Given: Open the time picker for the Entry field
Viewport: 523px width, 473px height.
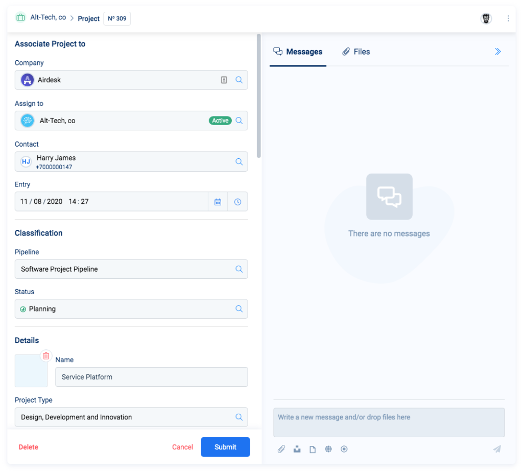Looking at the screenshot, I should coord(237,201).
